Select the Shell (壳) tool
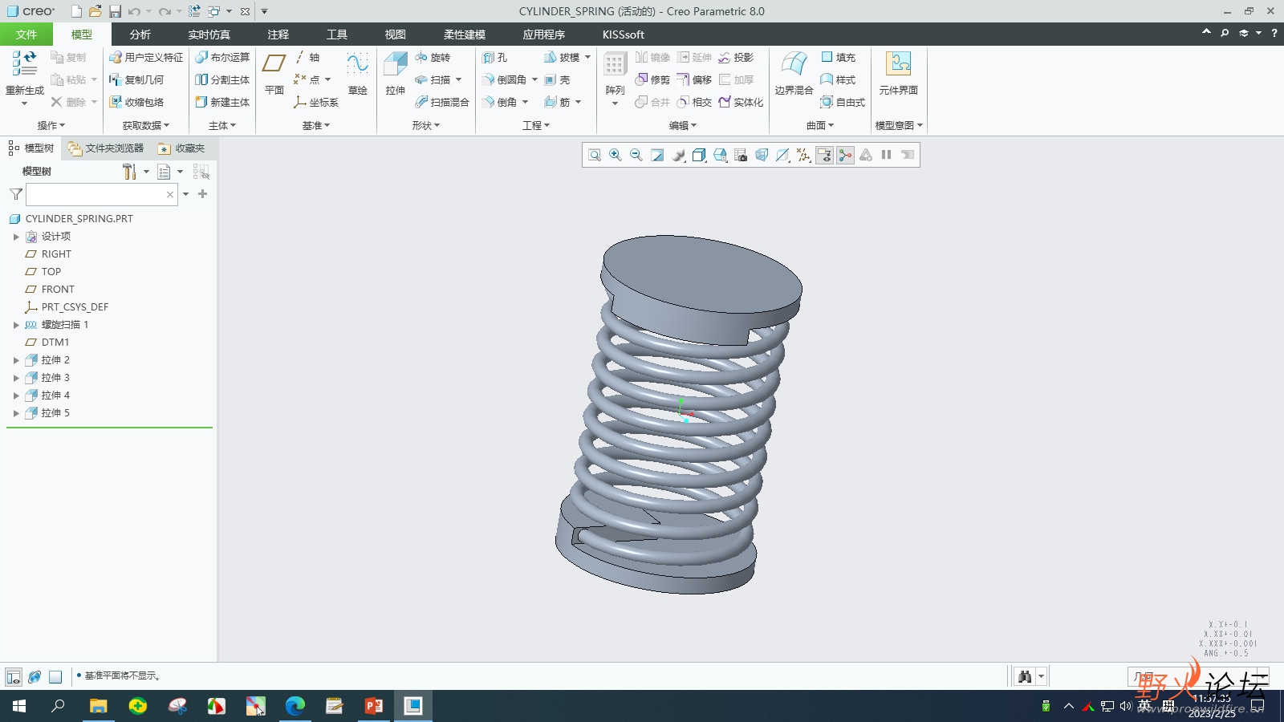1284x722 pixels. pyautogui.click(x=557, y=80)
